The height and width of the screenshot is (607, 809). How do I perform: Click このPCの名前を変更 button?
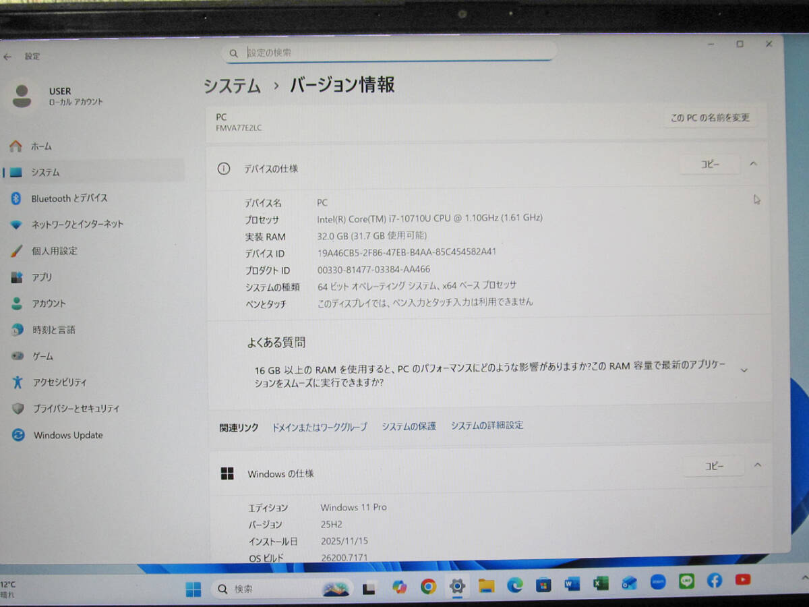coord(710,117)
